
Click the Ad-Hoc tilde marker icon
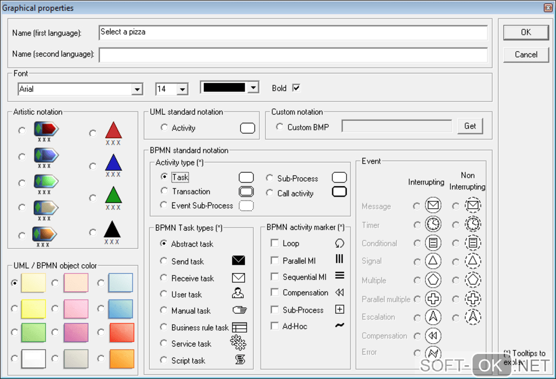(340, 325)
